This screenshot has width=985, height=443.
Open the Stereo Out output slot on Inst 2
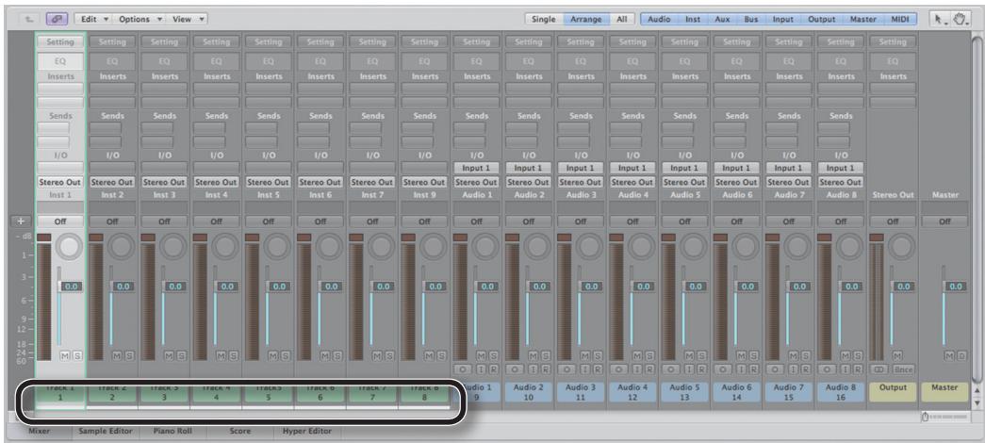click(112, 182)
